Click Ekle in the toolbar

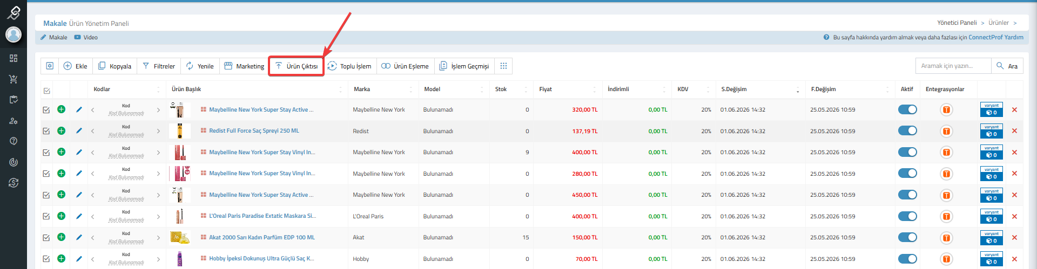75,66
